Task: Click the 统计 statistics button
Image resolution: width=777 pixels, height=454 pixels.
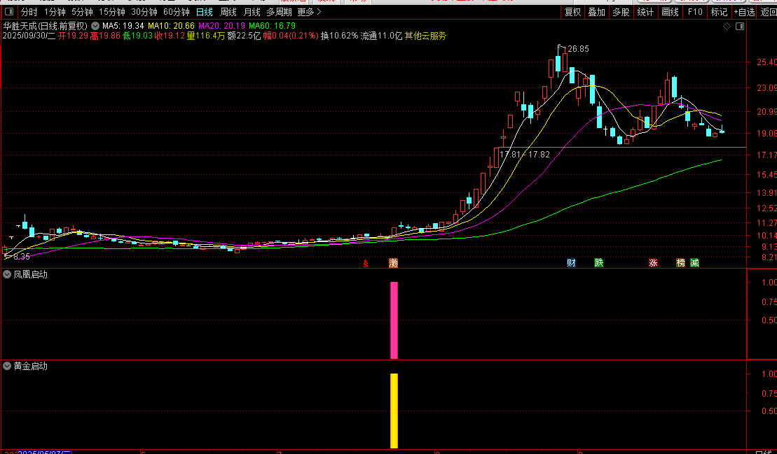Action: tap(645, 12)
